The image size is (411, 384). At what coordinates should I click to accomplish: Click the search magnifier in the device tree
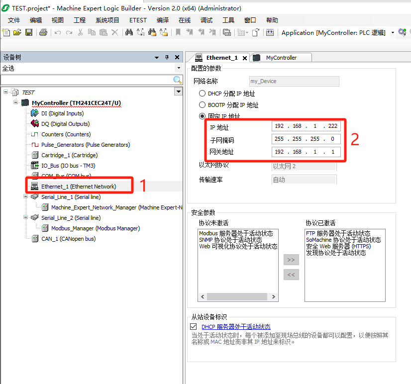[x=177, y=80]
